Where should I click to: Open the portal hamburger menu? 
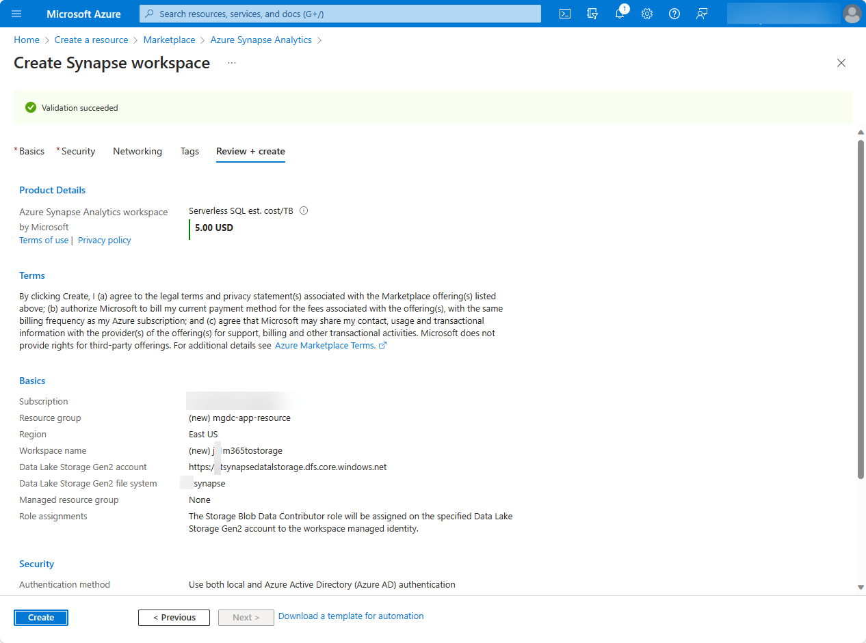tap(17, 13)
